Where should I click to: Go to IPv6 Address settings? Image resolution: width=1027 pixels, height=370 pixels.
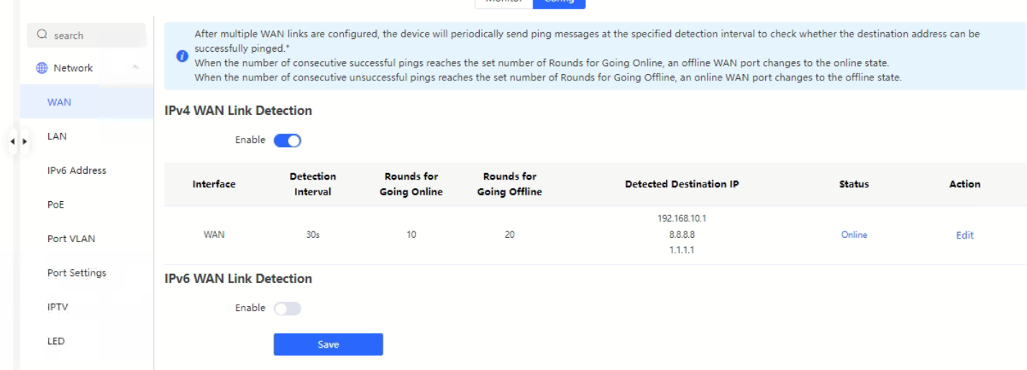tap(76, 170)
